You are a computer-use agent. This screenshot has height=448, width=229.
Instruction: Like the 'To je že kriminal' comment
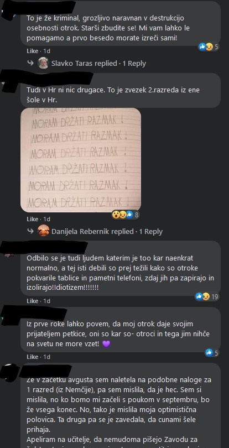[x=32, y=51]
